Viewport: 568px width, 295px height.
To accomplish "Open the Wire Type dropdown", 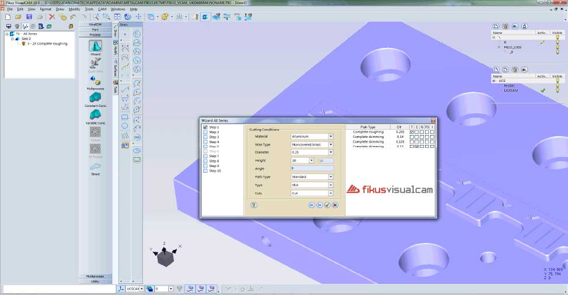I will tap(330, 144).
